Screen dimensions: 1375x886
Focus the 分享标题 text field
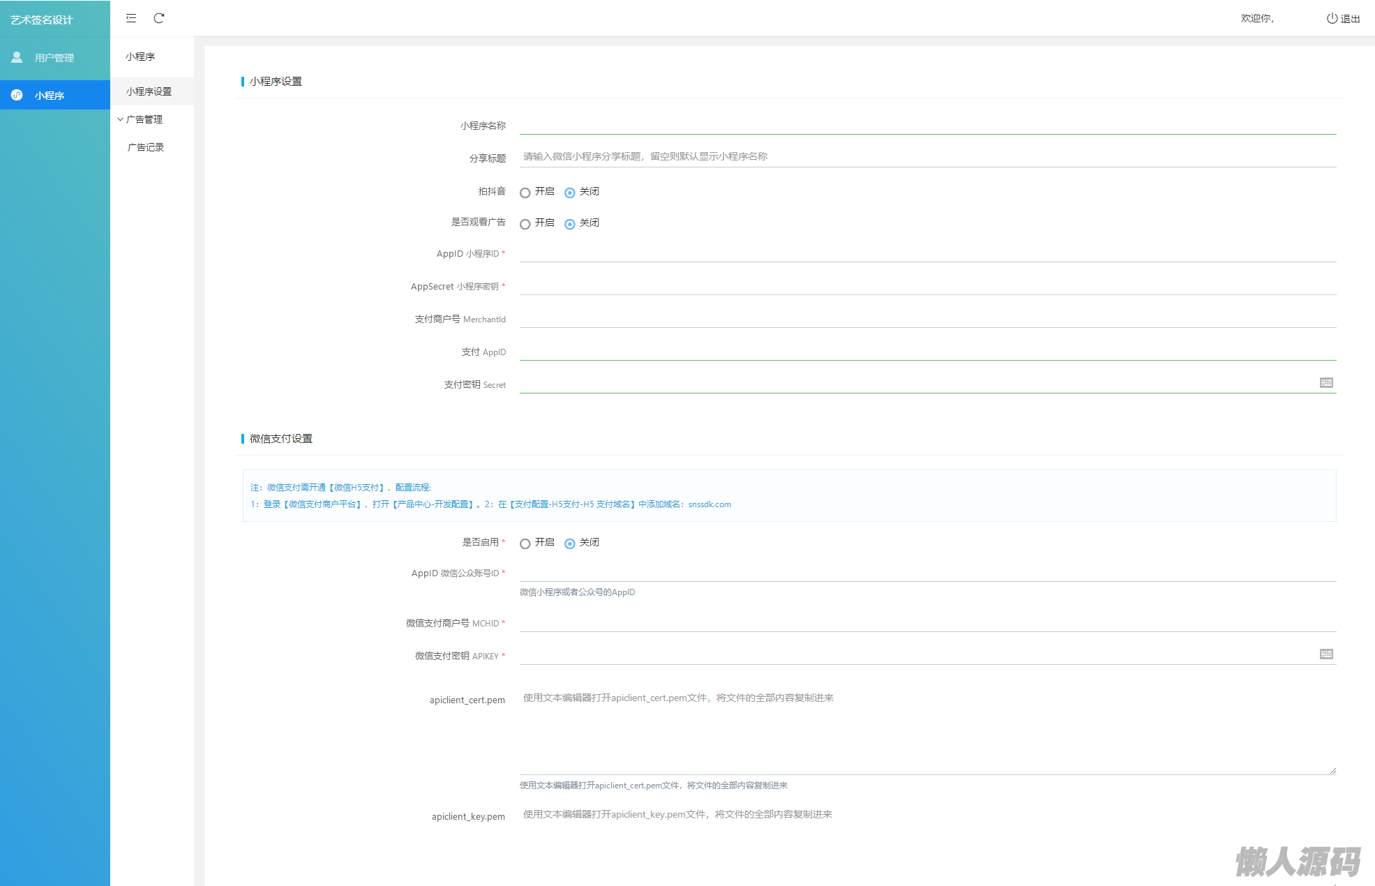point(926,157)
